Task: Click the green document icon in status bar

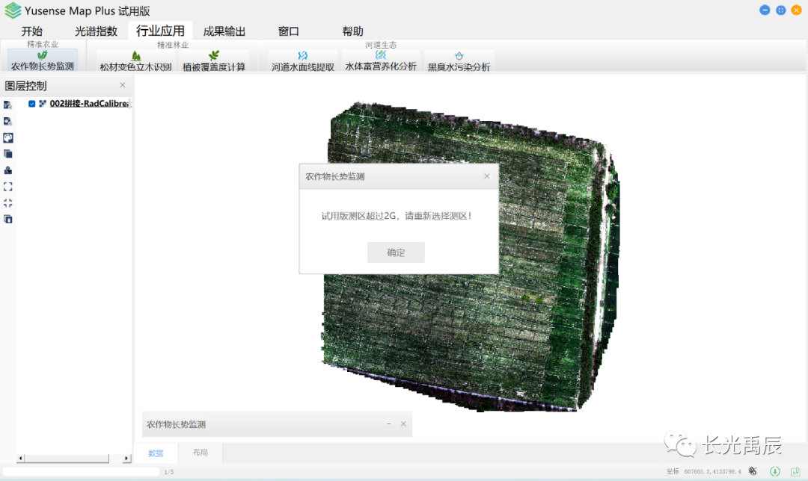Action: click(x=795, y=471)
